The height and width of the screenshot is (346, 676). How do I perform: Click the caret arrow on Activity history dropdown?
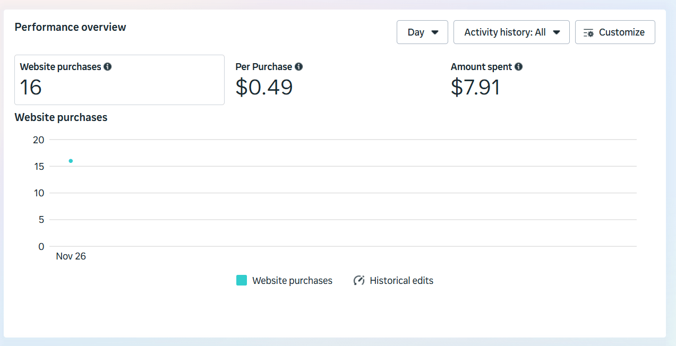pyautogui.click(x=557, y=32)
